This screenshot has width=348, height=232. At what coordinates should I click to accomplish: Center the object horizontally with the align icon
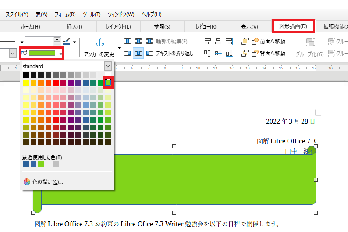[218, 41]
